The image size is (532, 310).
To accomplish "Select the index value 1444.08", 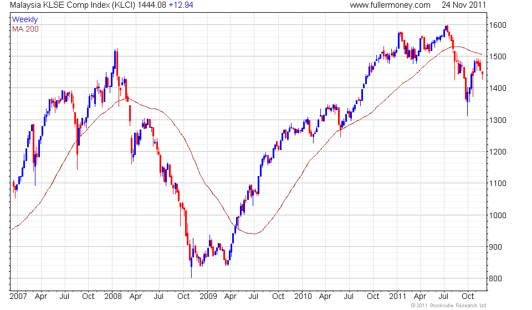I will coord(152,5).
